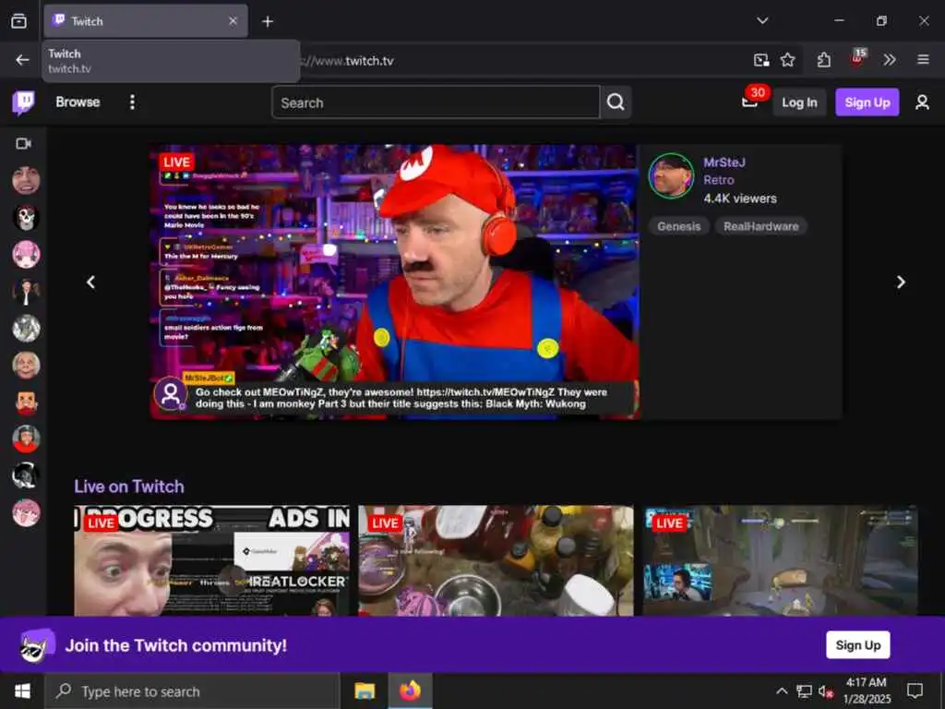The height and width of the screenshot is (709, 945).
Task: Click the Firefox taskbar icon
Action: [x=410, y=691]
